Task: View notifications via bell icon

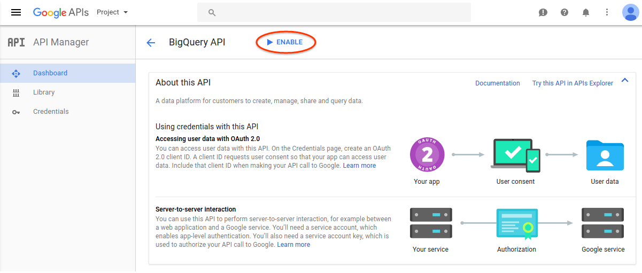Action: point(586,12)
